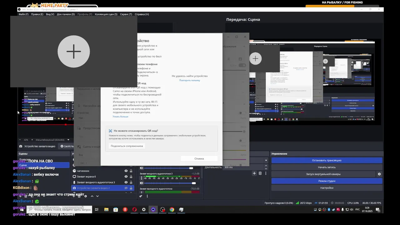Hide the Захват экрана 6 source

126,177
